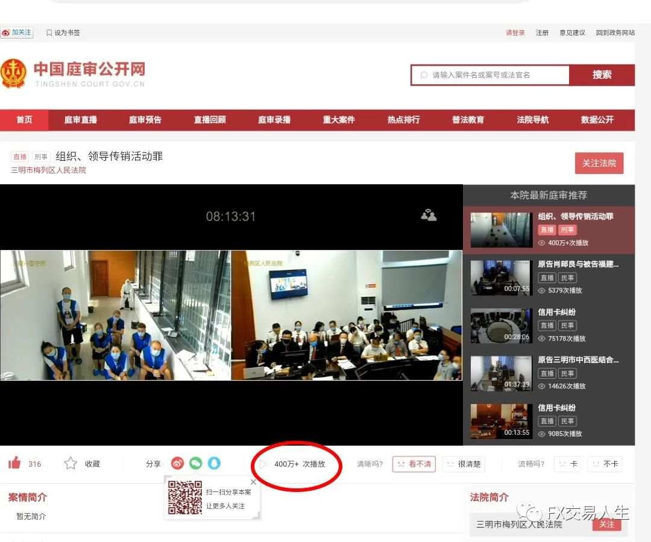Viewport: 651px width, 542px height.
Task: Open the 庭审直播 navigation tab
Action: coord(80,120)
